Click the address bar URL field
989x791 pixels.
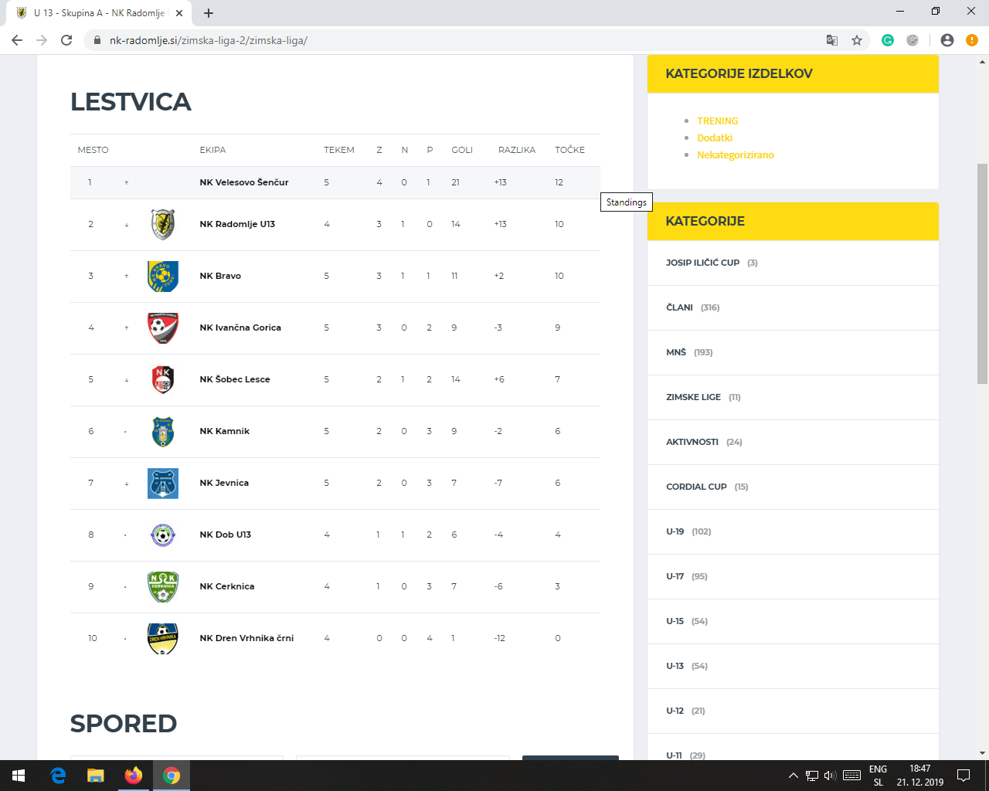click(464, 40)
